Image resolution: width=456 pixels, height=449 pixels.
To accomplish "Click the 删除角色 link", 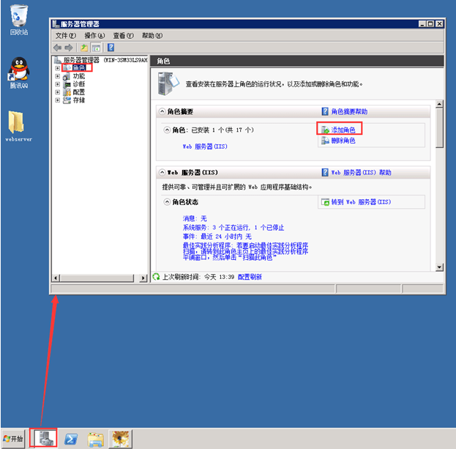I will tap(343, 141).
